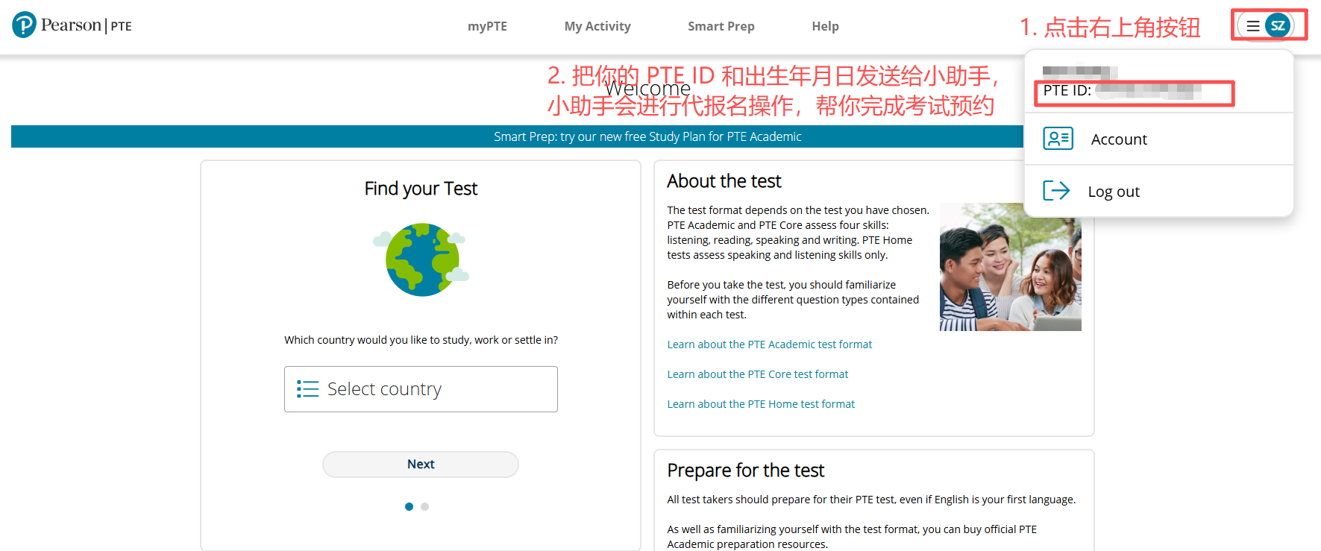Open the Help menu
The width and height of the screenshot is (1321, 551).
(825, 26)
